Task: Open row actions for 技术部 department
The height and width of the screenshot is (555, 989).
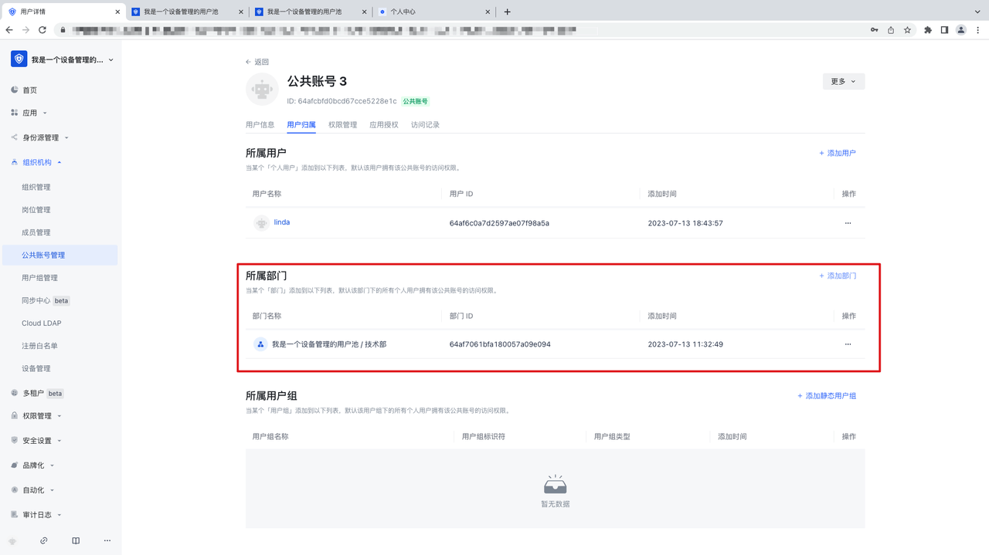Action: 848,344
